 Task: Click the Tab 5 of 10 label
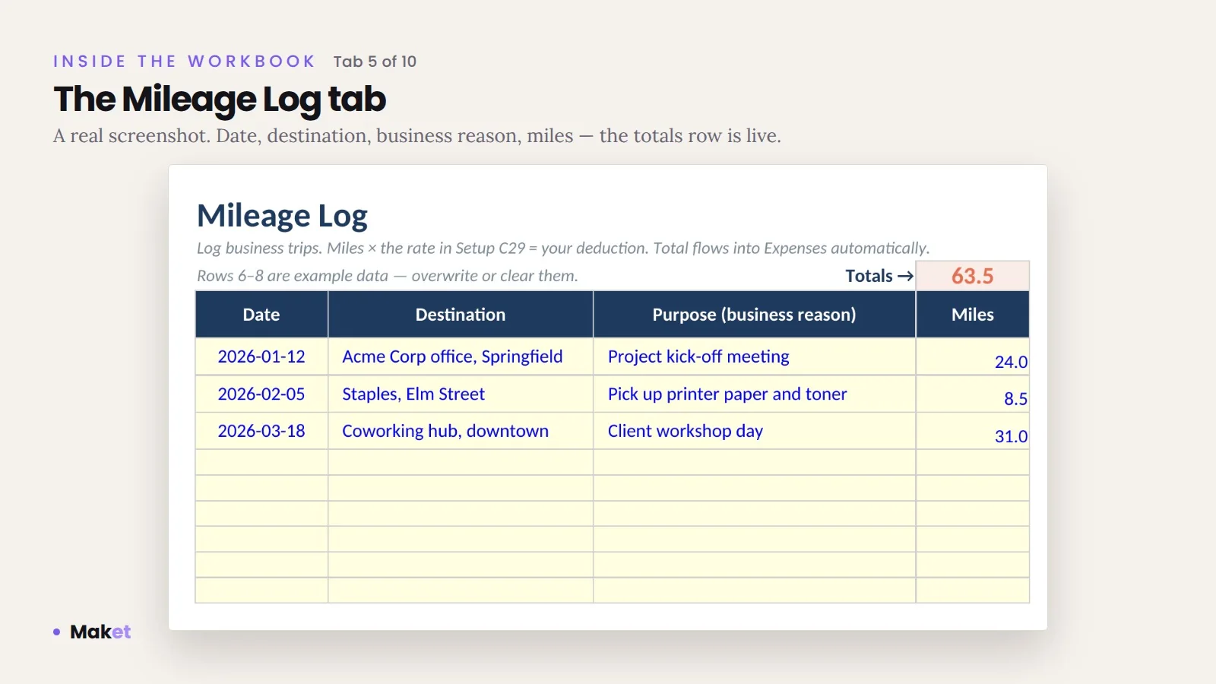click(x=375, y=62)
